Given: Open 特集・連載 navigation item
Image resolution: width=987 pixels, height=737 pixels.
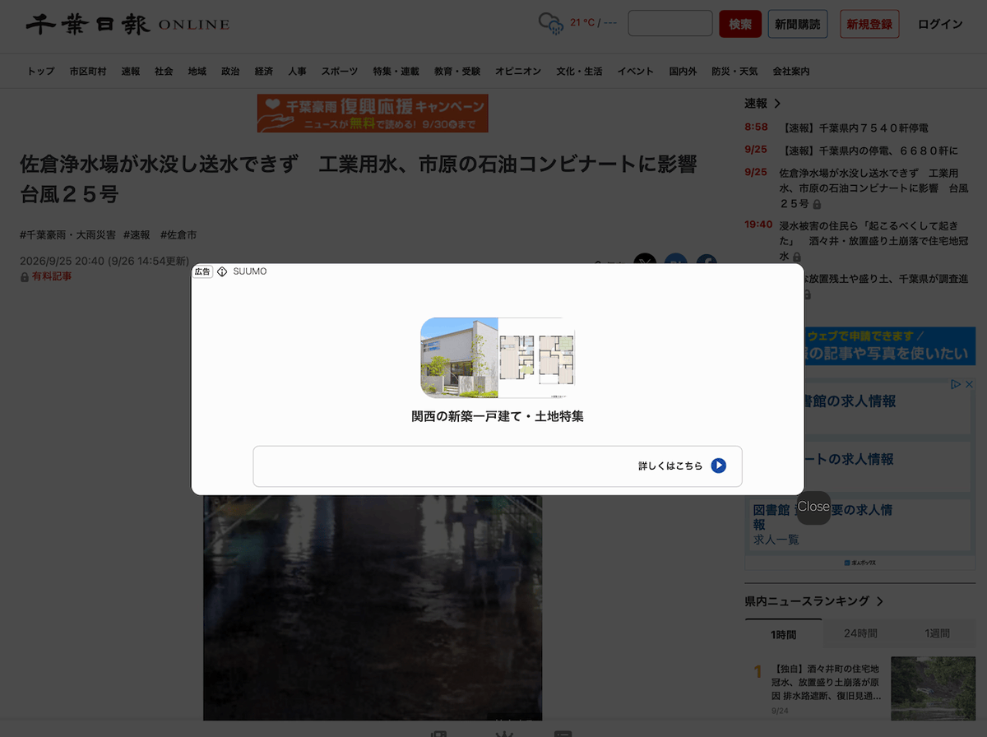Looking at the screenshot, I should [x=396, y=72].
